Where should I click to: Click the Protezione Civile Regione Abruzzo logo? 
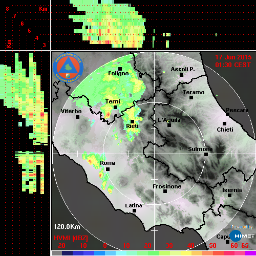[68, 68]
